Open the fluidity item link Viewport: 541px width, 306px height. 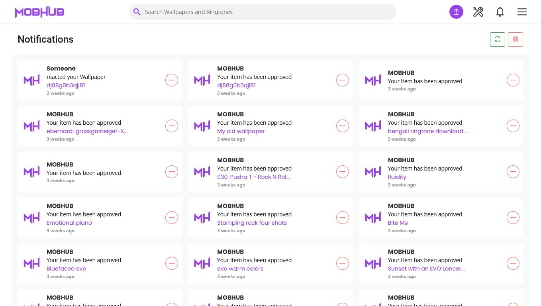pos(397,177)
